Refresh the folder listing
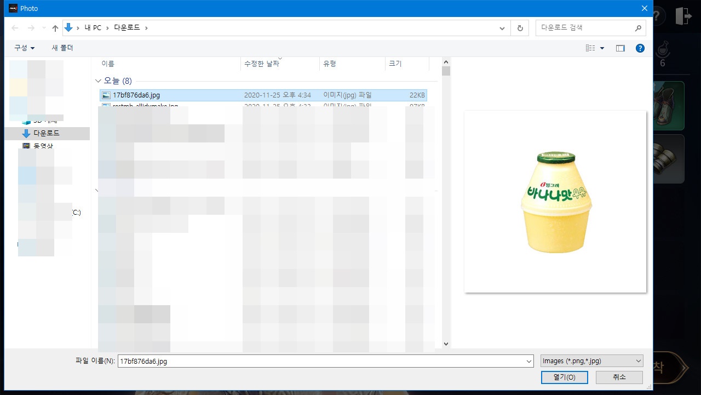The width and height of the screenshot is (701, 395). click(x=520, y=28)
